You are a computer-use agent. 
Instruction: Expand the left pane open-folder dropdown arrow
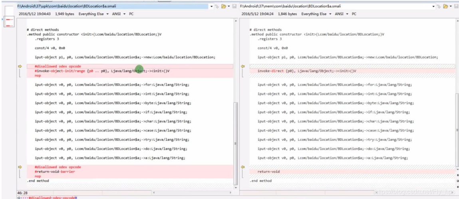coord(229,6)
